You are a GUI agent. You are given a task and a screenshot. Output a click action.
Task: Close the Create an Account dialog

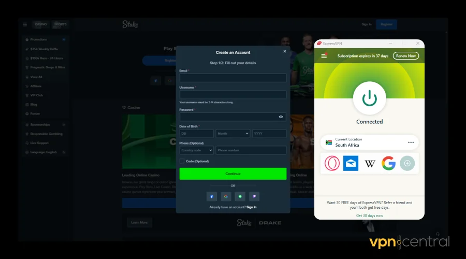click(285, 51)
